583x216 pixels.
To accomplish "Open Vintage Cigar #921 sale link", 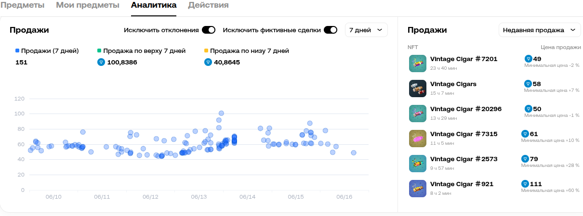I will click(462, 184).
